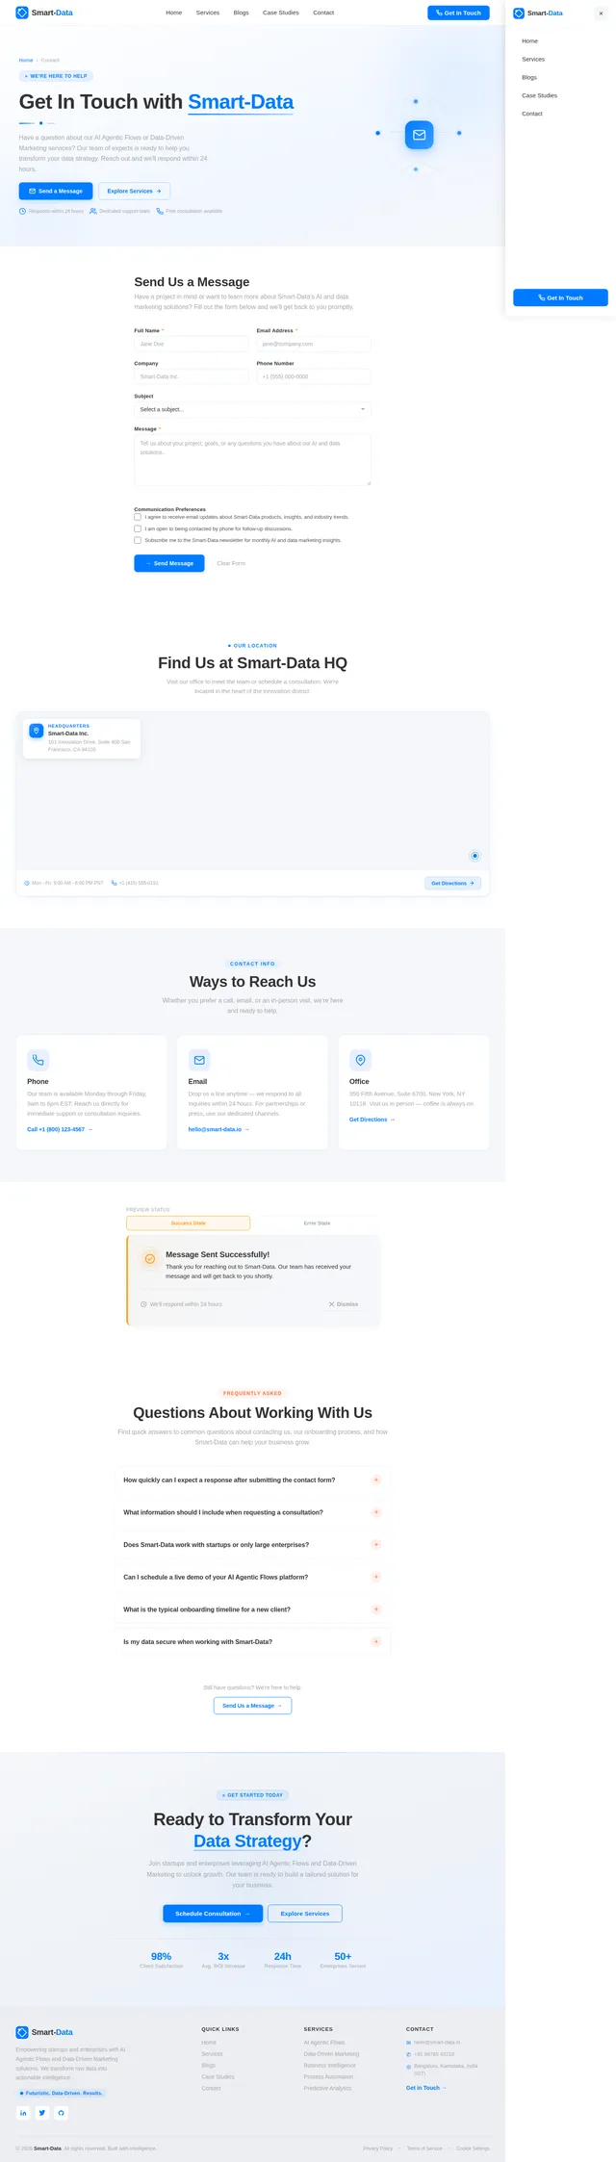Open the GitHub social icon in footer

pyautogui.click(x=62, y=2112)
